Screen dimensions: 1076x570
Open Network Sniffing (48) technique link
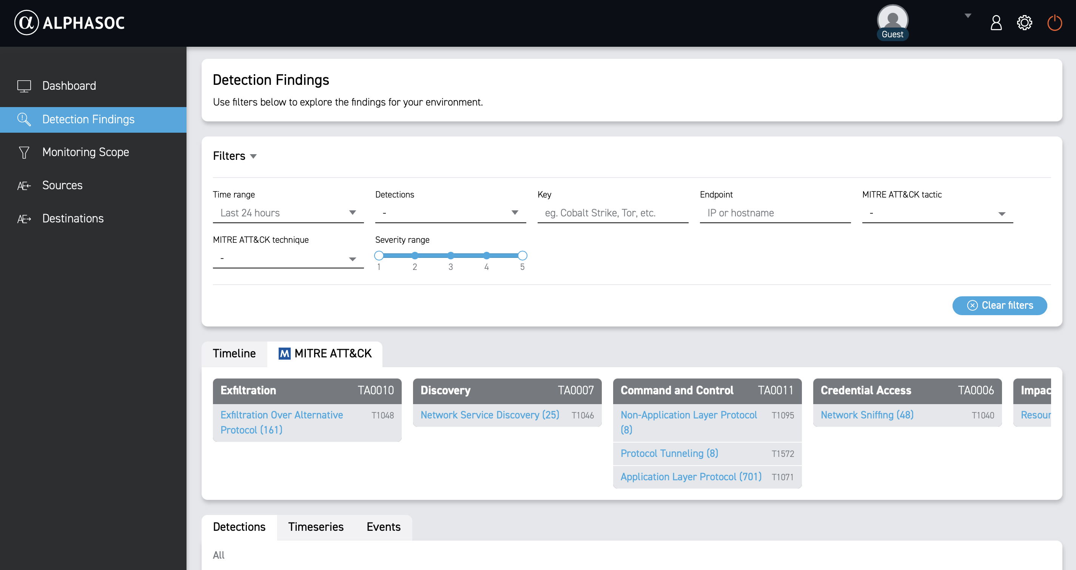(867, 415)
